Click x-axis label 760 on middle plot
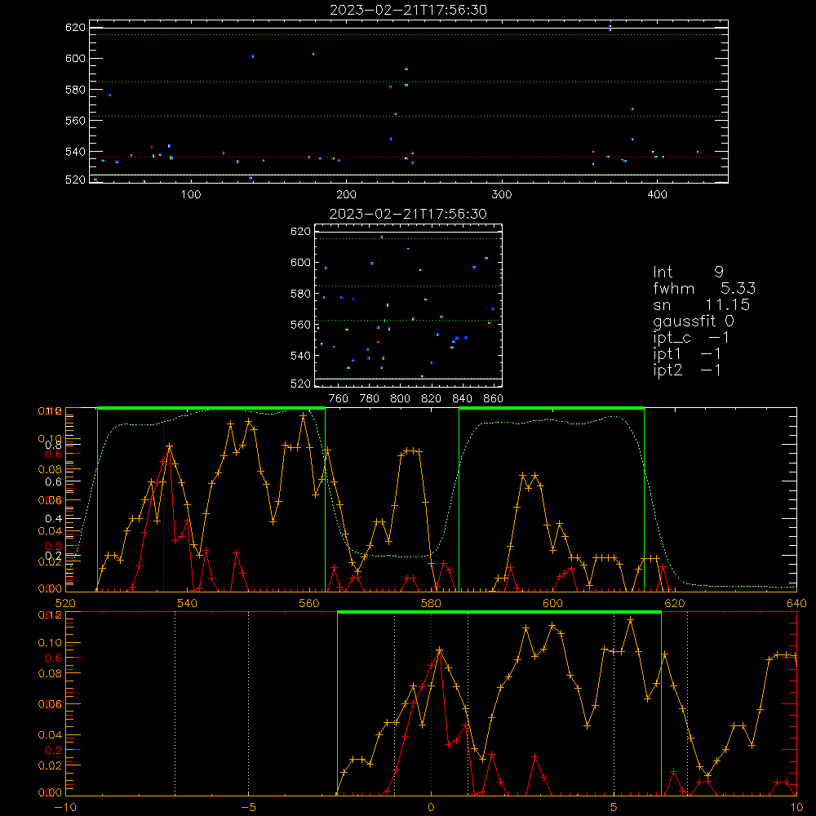 pyautogui.click(x=339, y=399)
